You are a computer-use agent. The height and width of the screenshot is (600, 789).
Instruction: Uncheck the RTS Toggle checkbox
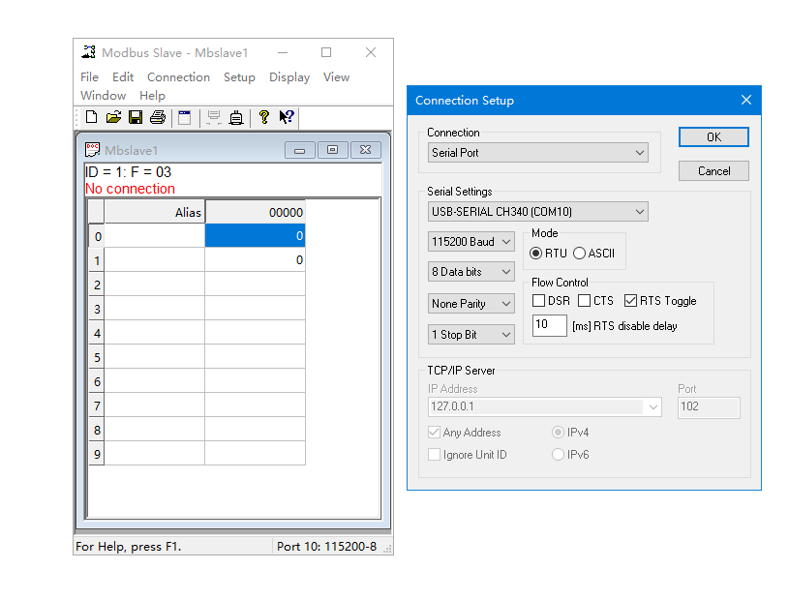[x=631, y=301]
